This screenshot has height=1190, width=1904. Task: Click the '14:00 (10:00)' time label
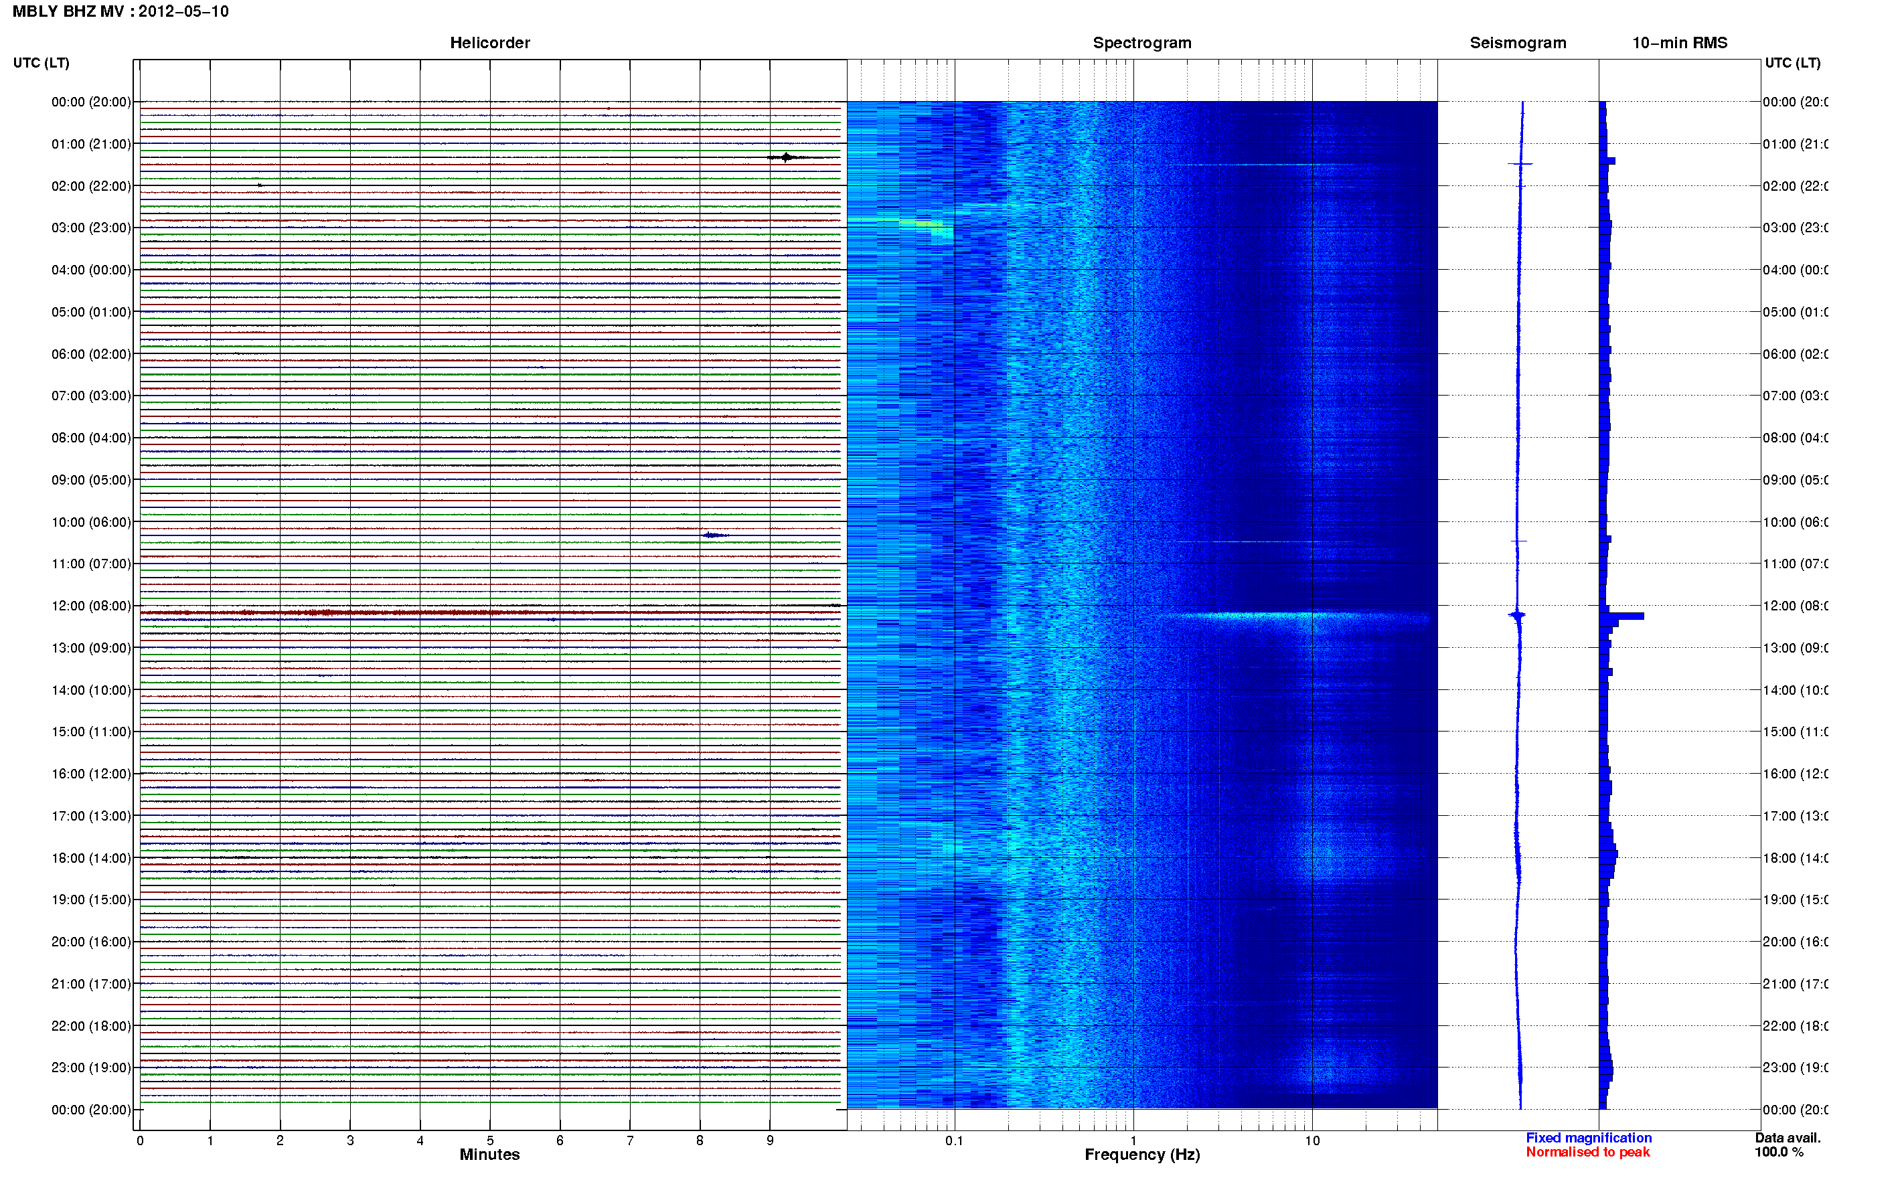pos(91,690)
